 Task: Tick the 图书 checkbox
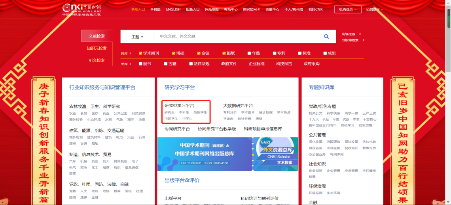coord(140,64)
